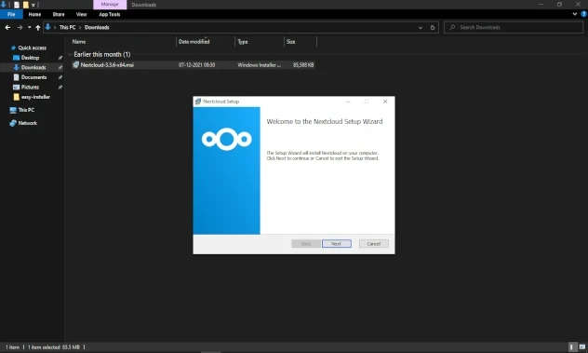Click the New folder quick access icon
Image resolution: width=588 pixels, height=353 pixels.
tap(25, 5)
